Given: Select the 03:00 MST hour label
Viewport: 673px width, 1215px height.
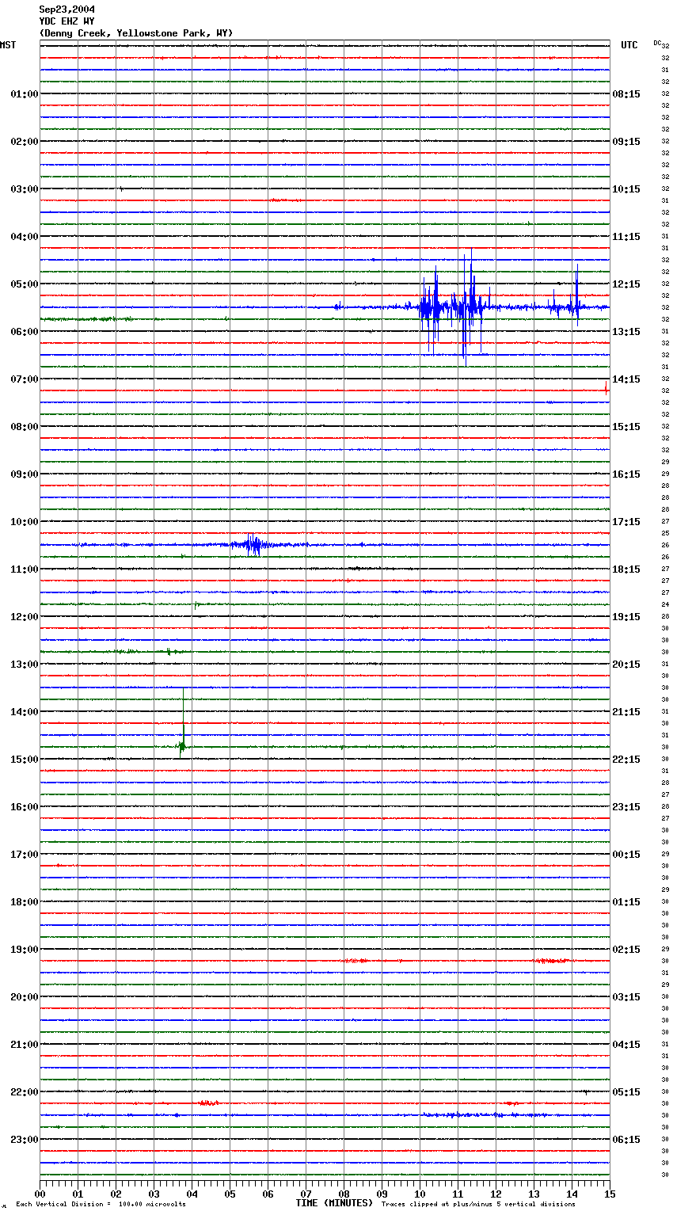Looking at the screenshot, I should 25,189.
